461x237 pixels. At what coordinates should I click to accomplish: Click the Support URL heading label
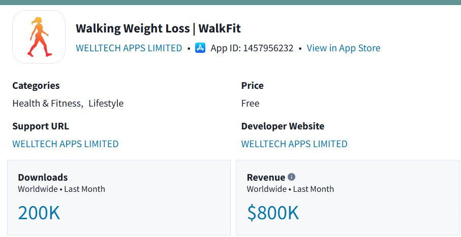pyautogui.click(x=41, y=126)
